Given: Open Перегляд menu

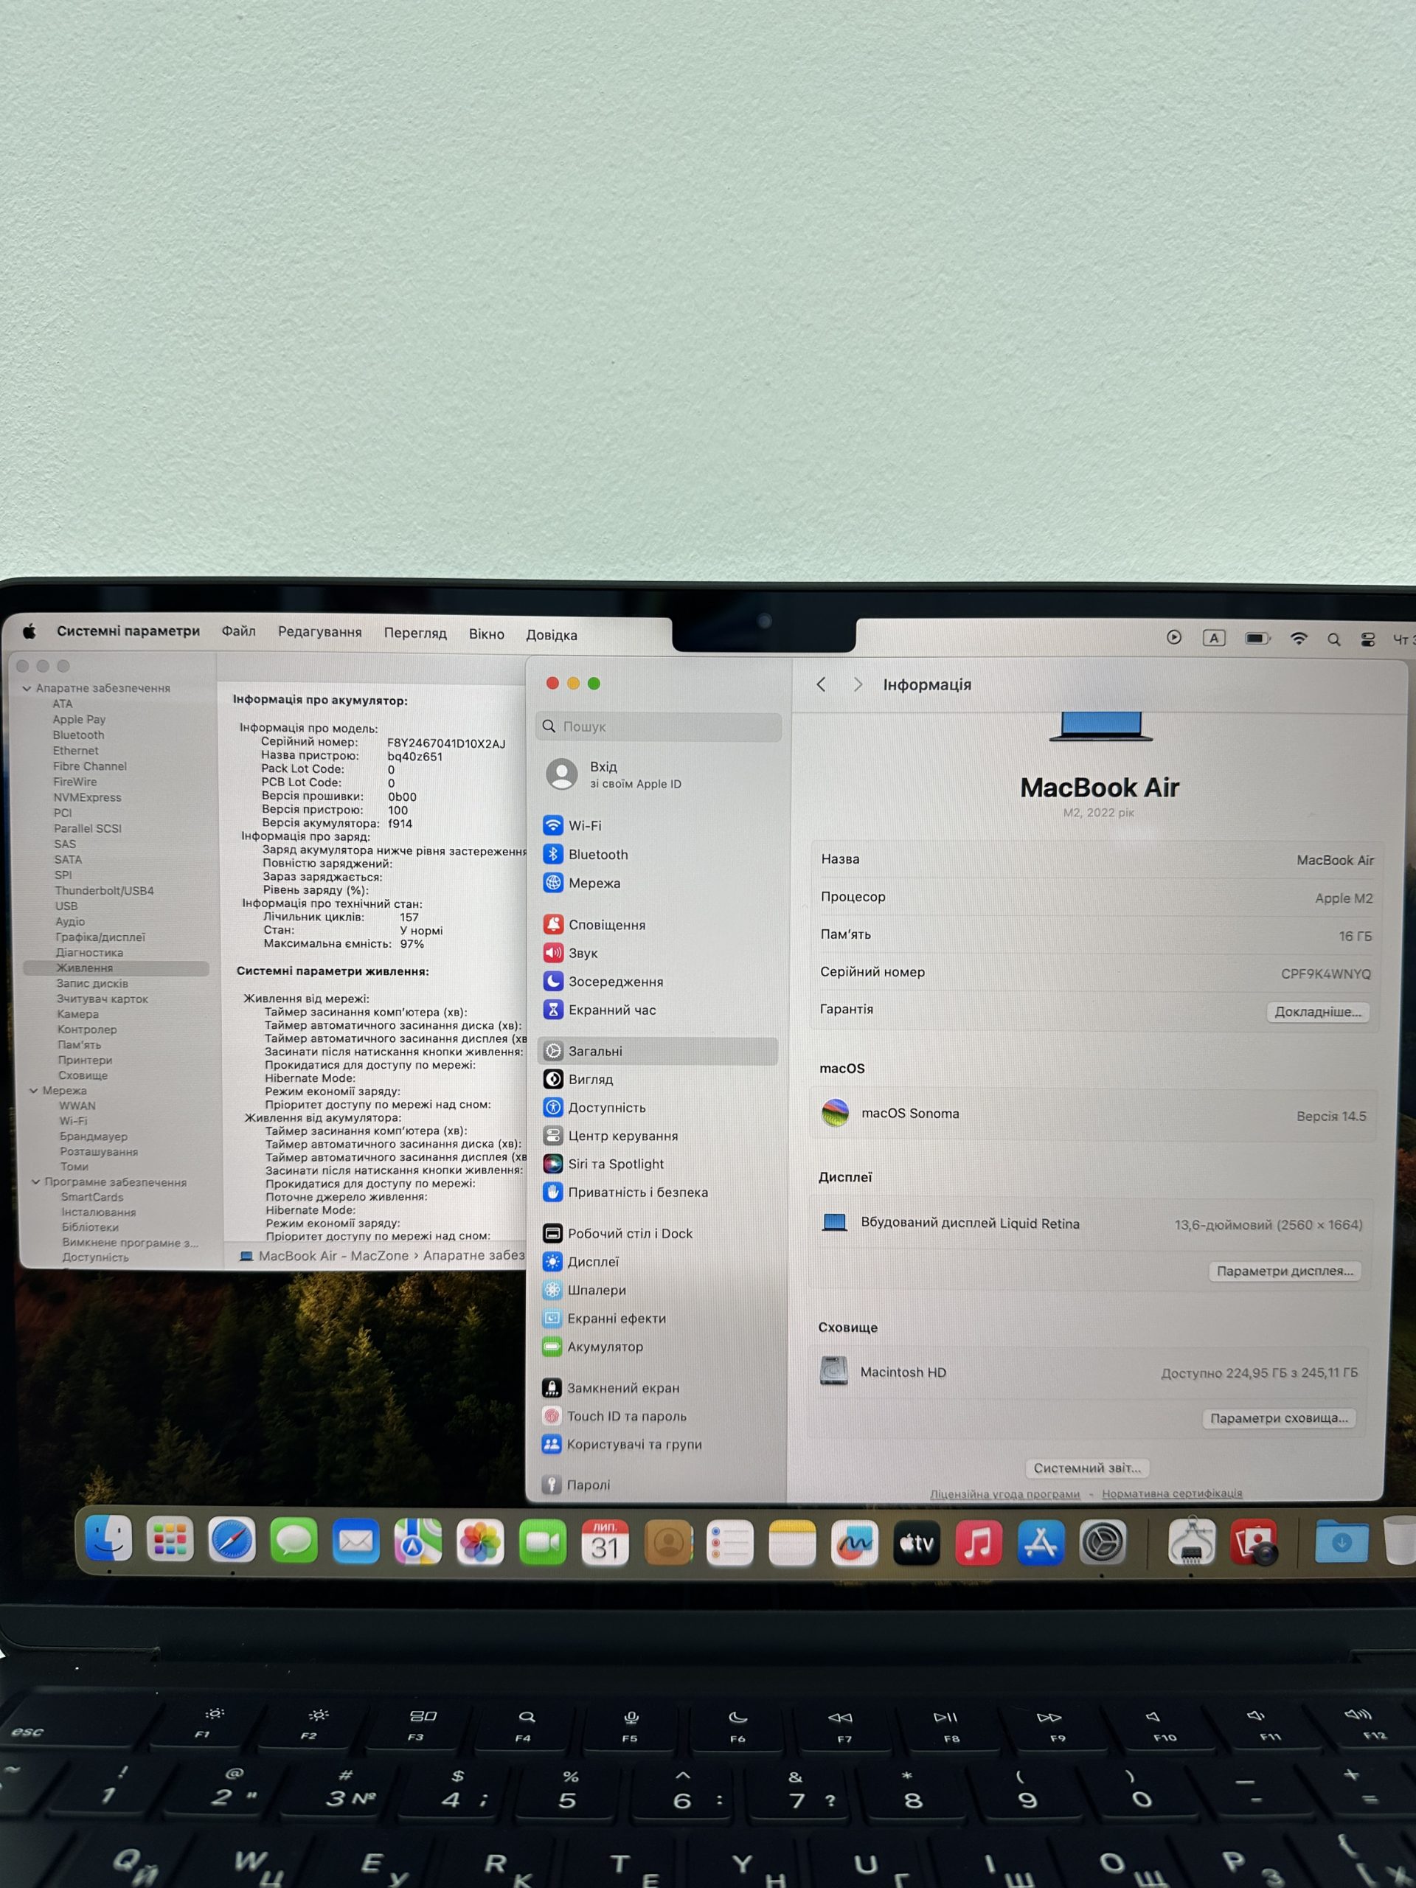Looking at the screenshot, I should pos(414,634).
